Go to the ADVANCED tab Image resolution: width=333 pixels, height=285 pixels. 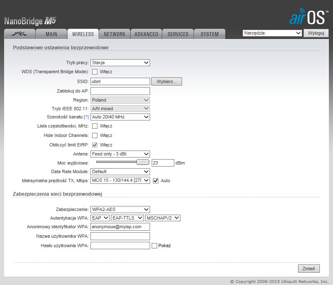pos(146,34)
